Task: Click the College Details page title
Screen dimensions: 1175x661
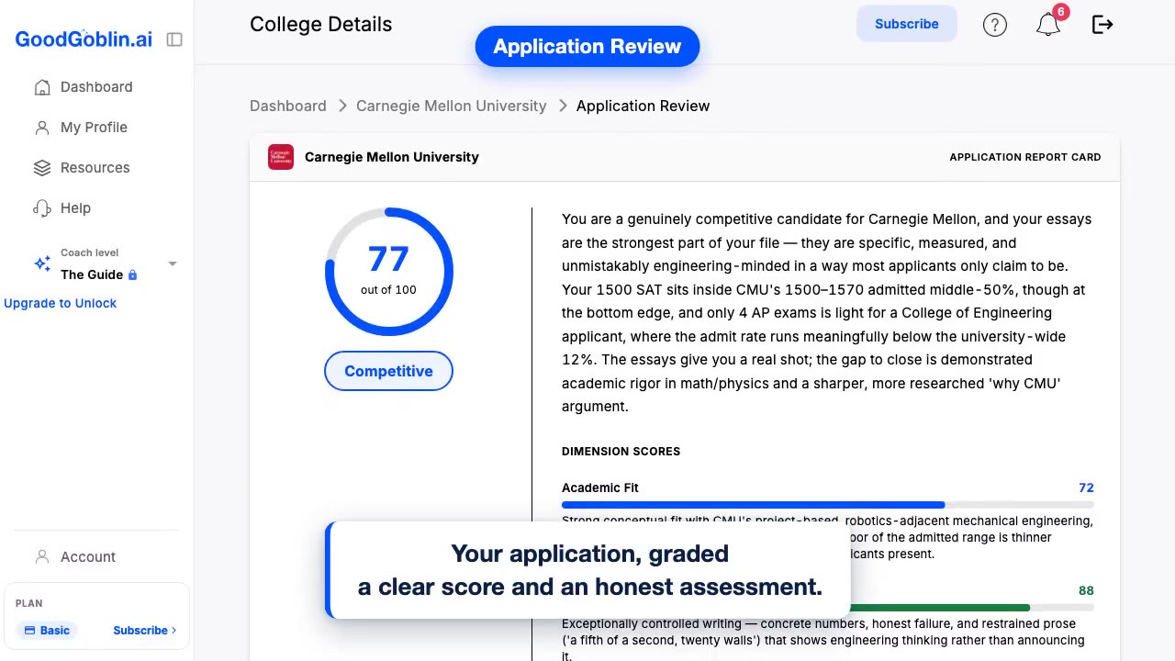Action: pos(321,25)
